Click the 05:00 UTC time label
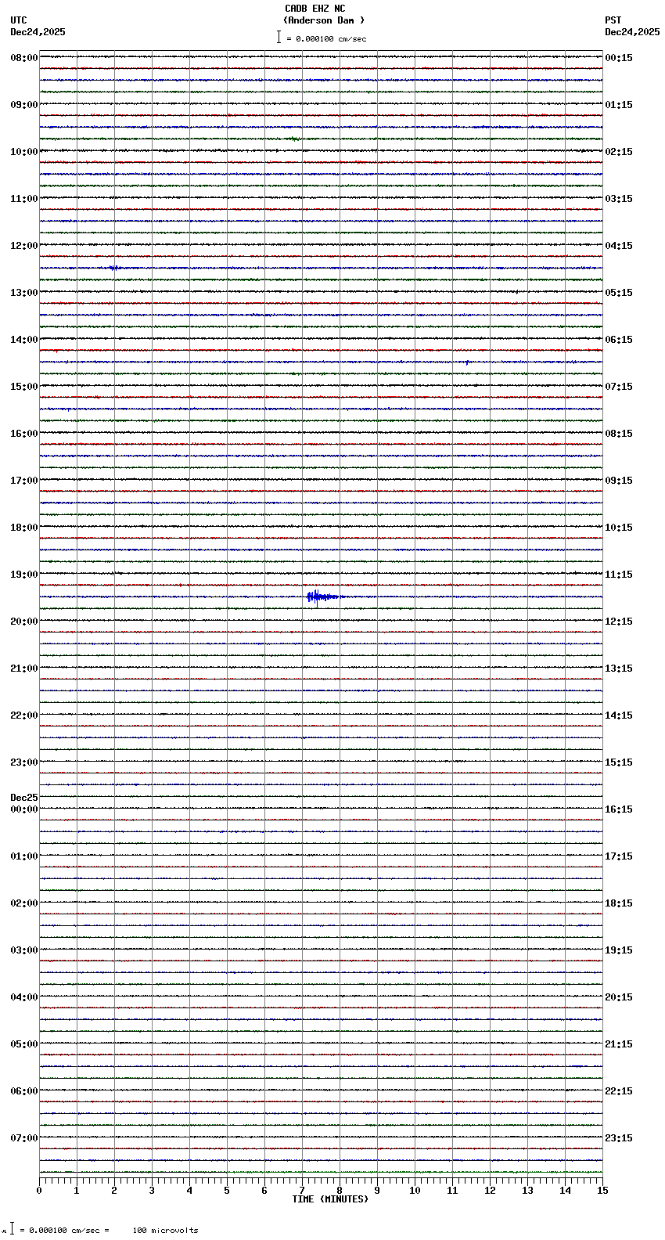This screenshot has height=1240, width=665. click(x=24, y=1044)
